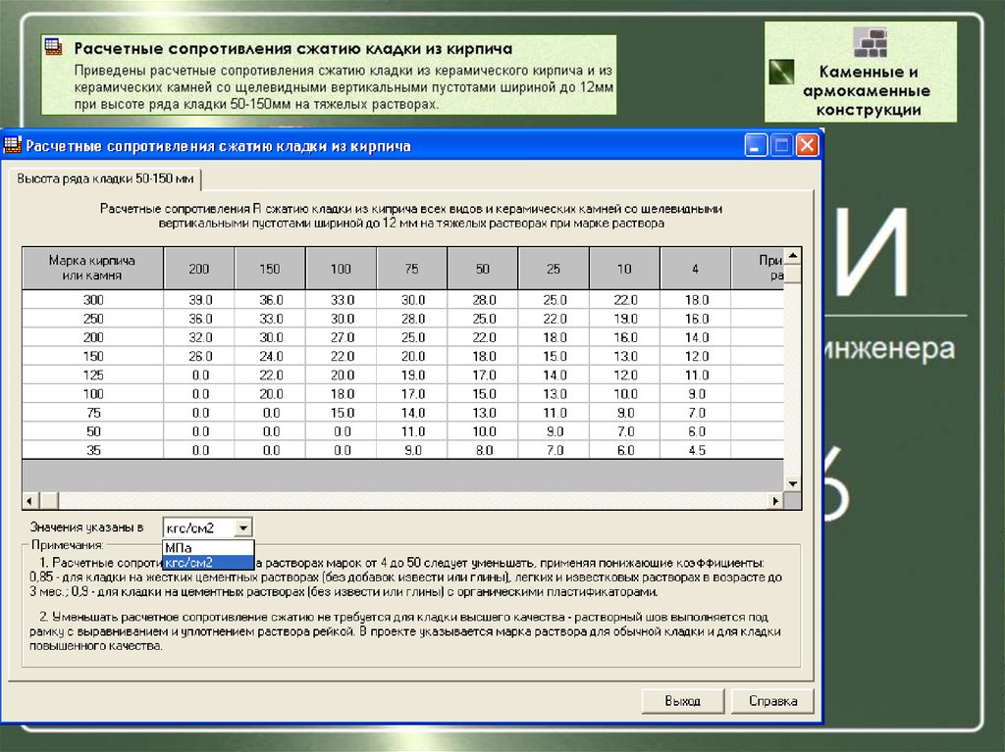The width and height of the screenshot is (1005, 752).
Task: Click the app icon in the dialog title bar
Action: (x=13, y=146)
